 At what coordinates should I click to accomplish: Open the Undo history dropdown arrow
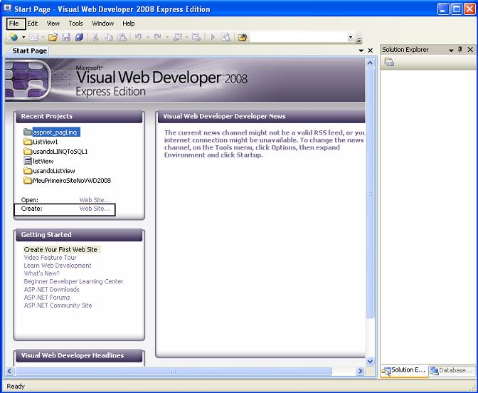tap(147, 37)
